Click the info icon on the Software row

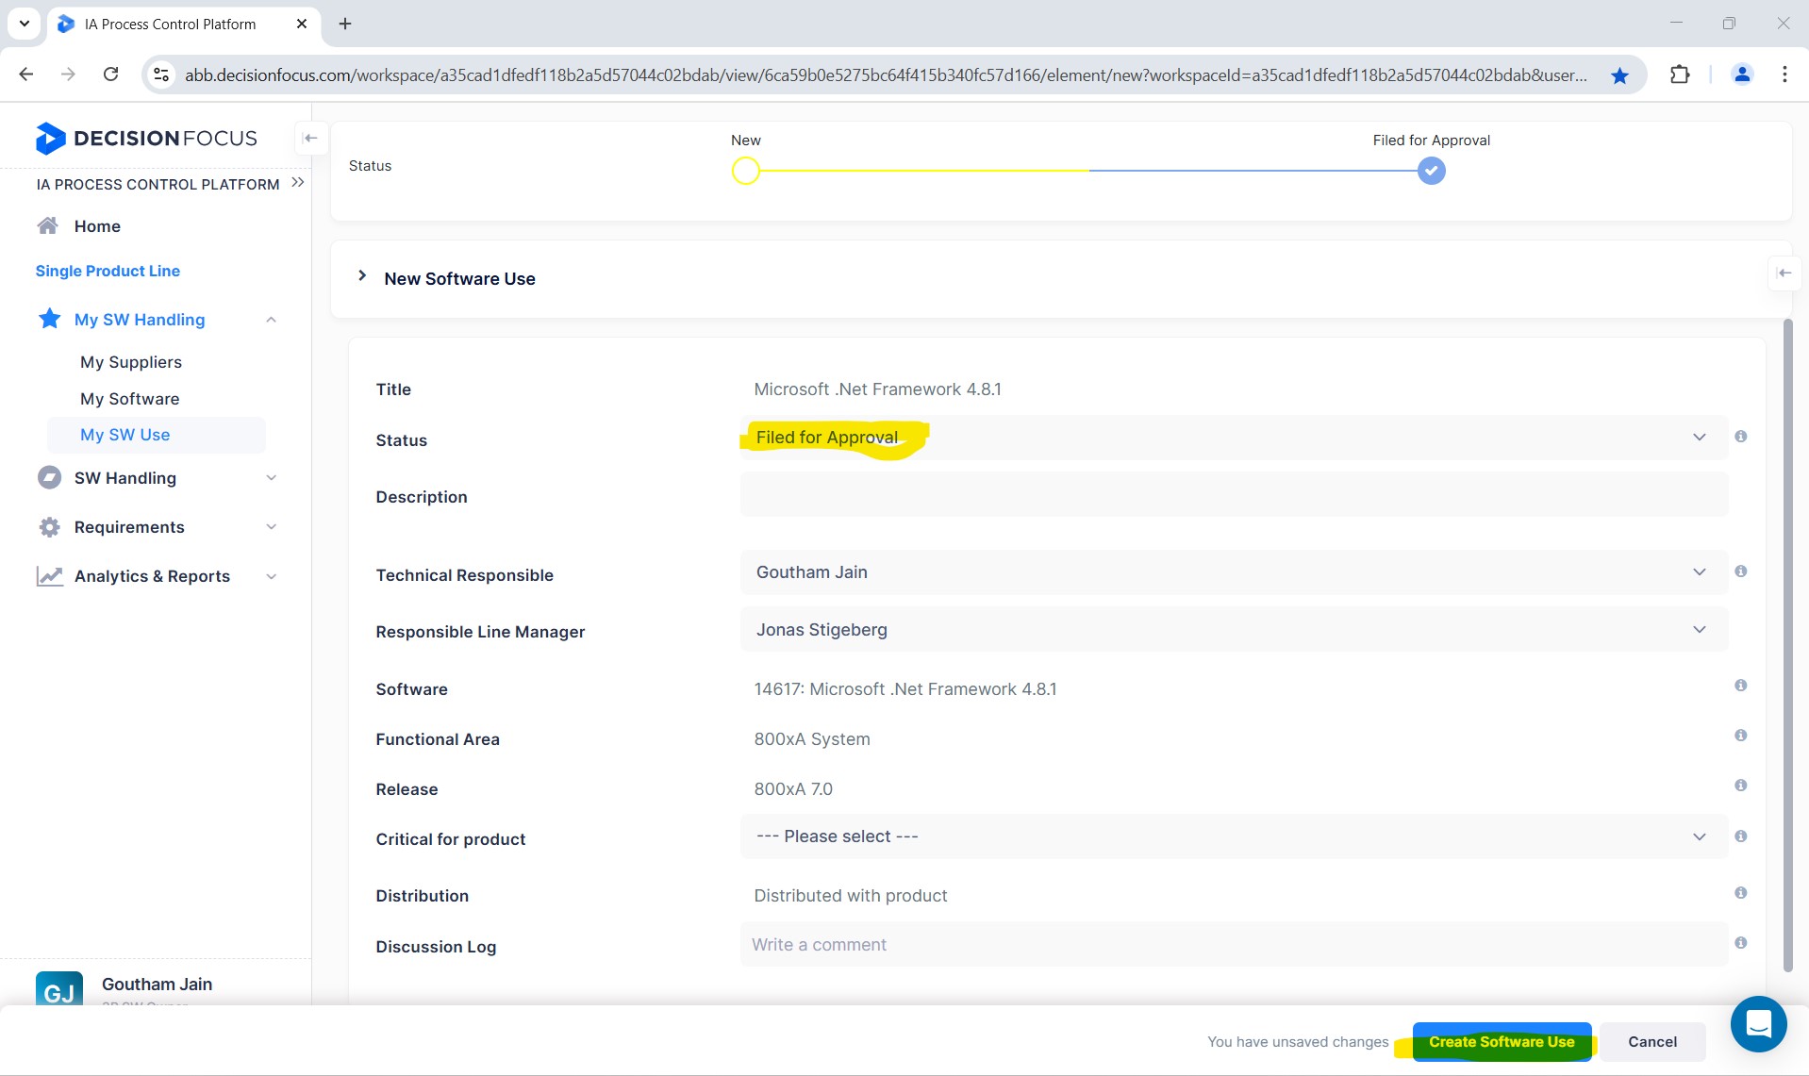click(x=1740, y=686)
